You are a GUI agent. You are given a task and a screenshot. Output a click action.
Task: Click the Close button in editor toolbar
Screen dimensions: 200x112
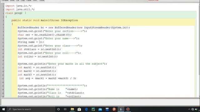42,1
